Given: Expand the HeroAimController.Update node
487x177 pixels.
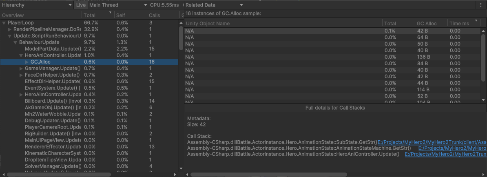Looking at the screenshot, I should tap(22, 95).
